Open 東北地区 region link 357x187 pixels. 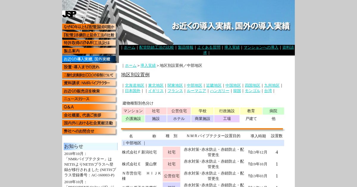(156, 85)
